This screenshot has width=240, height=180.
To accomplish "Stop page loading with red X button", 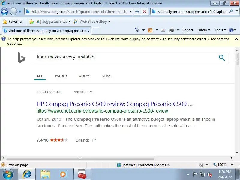I will 145,12.
